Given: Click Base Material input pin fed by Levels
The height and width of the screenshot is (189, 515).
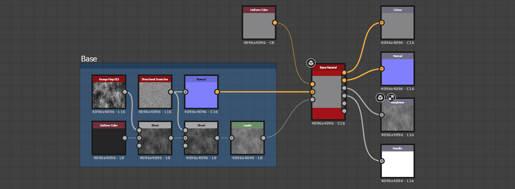Looking at the screenshot, I should point(313,100).
